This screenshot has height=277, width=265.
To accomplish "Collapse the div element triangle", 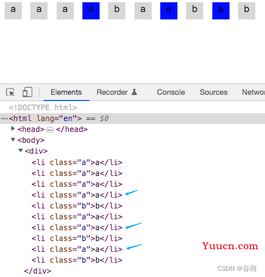I will pyautogui.click(x=21, y=151).
